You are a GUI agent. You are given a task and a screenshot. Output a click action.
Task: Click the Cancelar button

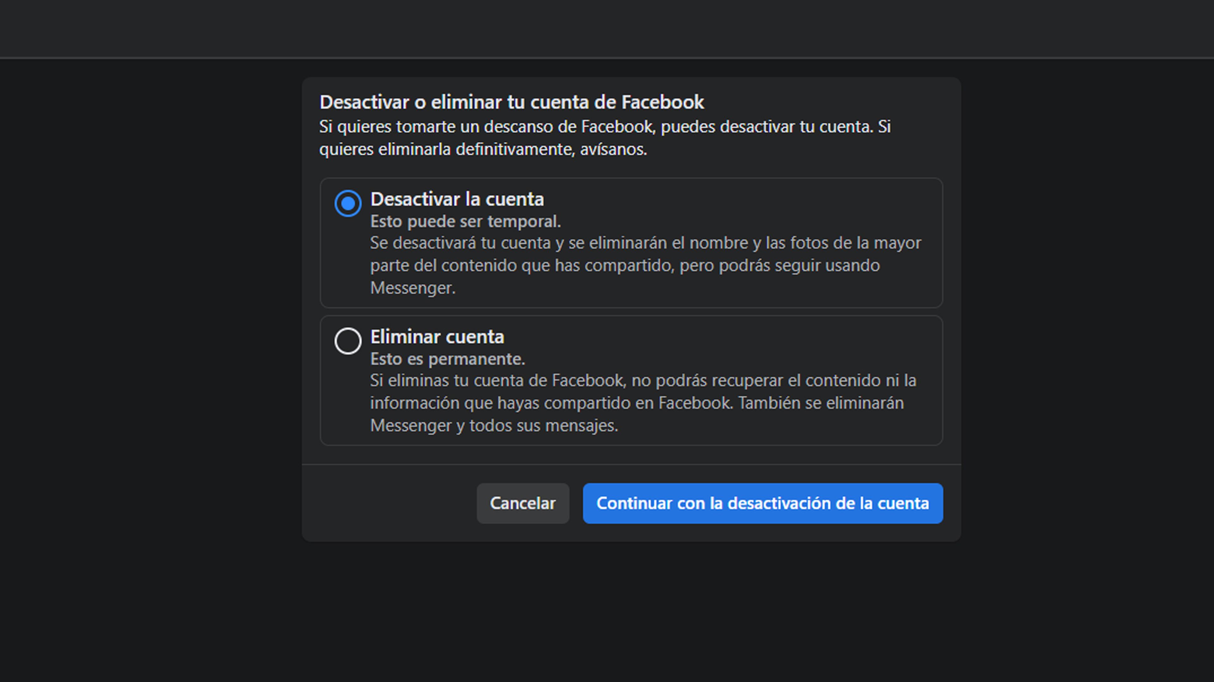click(x=523, y=503)
